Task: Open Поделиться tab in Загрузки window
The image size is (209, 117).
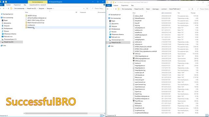Action: click(17, 5)
